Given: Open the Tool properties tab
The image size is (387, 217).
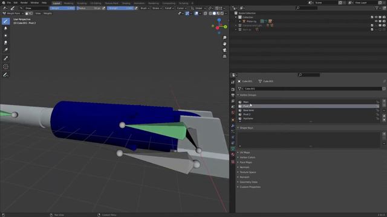Looking at the screenshot, I should click(233, 83).
